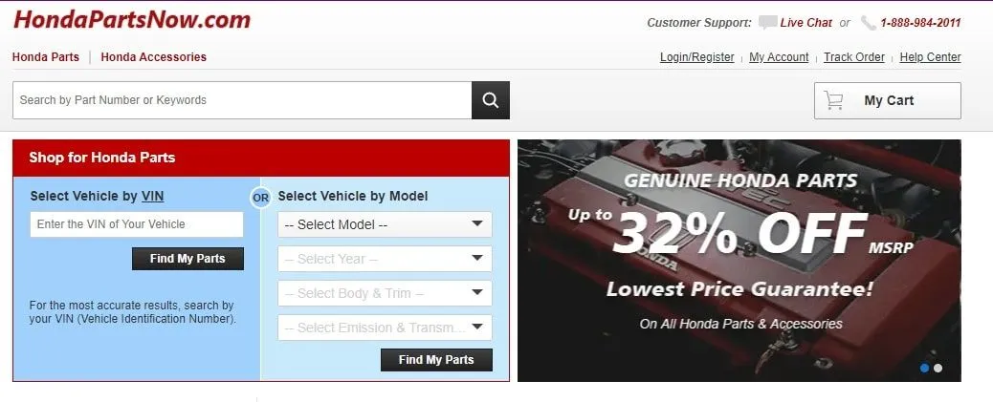Viewport: 993px width, 402px height.
Task: Click the magnifier search icon button
Action: [490, 100]
